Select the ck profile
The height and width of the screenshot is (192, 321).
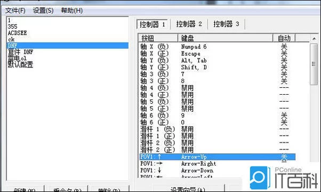[x=68, y=39]
